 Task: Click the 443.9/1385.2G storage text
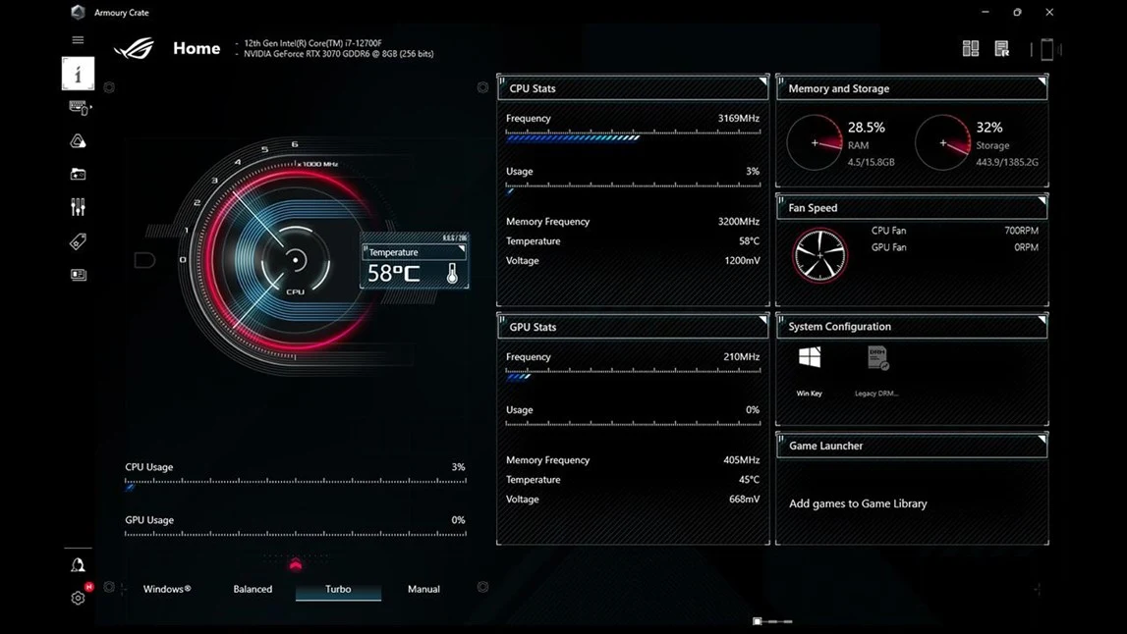(x=1006, y=162)
